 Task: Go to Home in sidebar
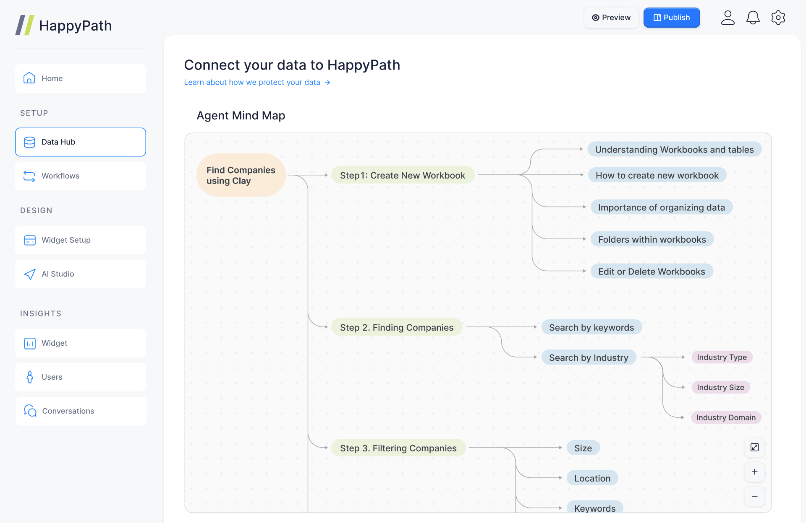pos(81,78)
